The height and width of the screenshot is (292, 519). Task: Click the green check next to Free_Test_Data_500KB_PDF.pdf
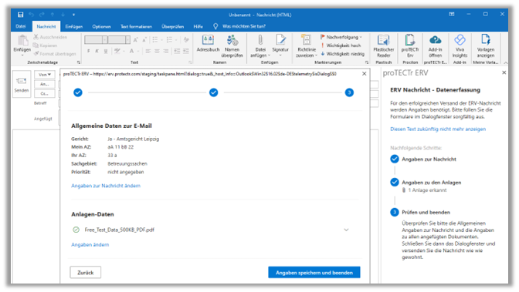coord(76,230)
